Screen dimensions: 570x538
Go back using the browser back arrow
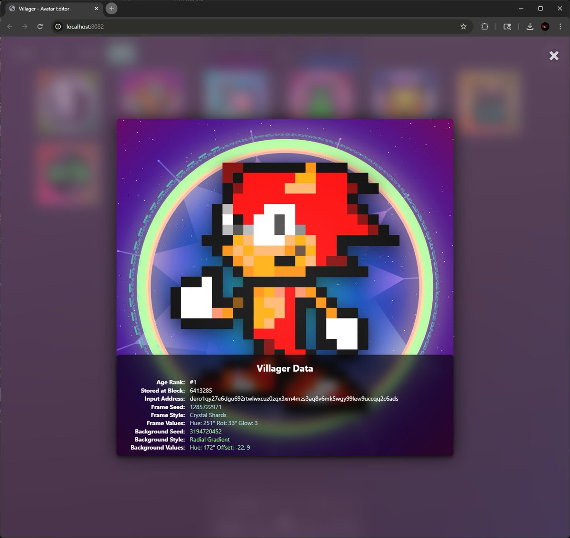tap(9, 27)
